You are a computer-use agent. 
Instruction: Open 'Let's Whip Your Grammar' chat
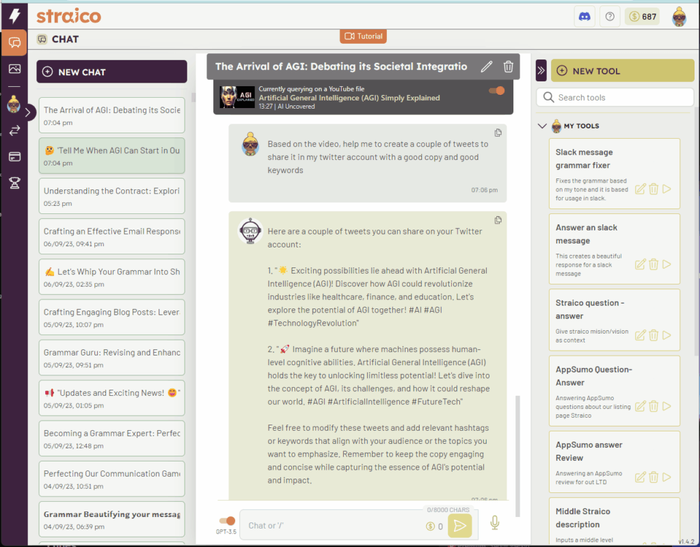[111, 277]
